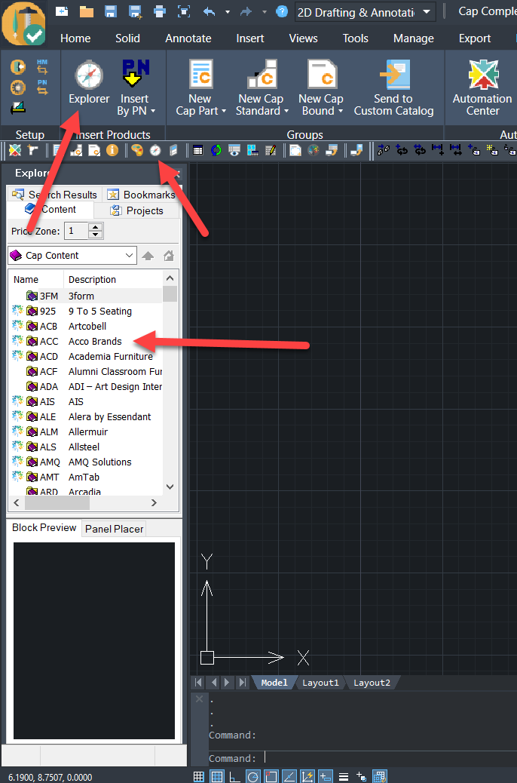Jump to the first layout tab arrow
This screenshot has width=517, height=783.
coord(199,683)
